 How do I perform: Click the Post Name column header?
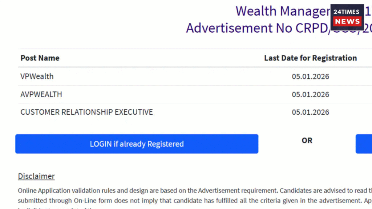pyautogui.click(x=40, y=58)
